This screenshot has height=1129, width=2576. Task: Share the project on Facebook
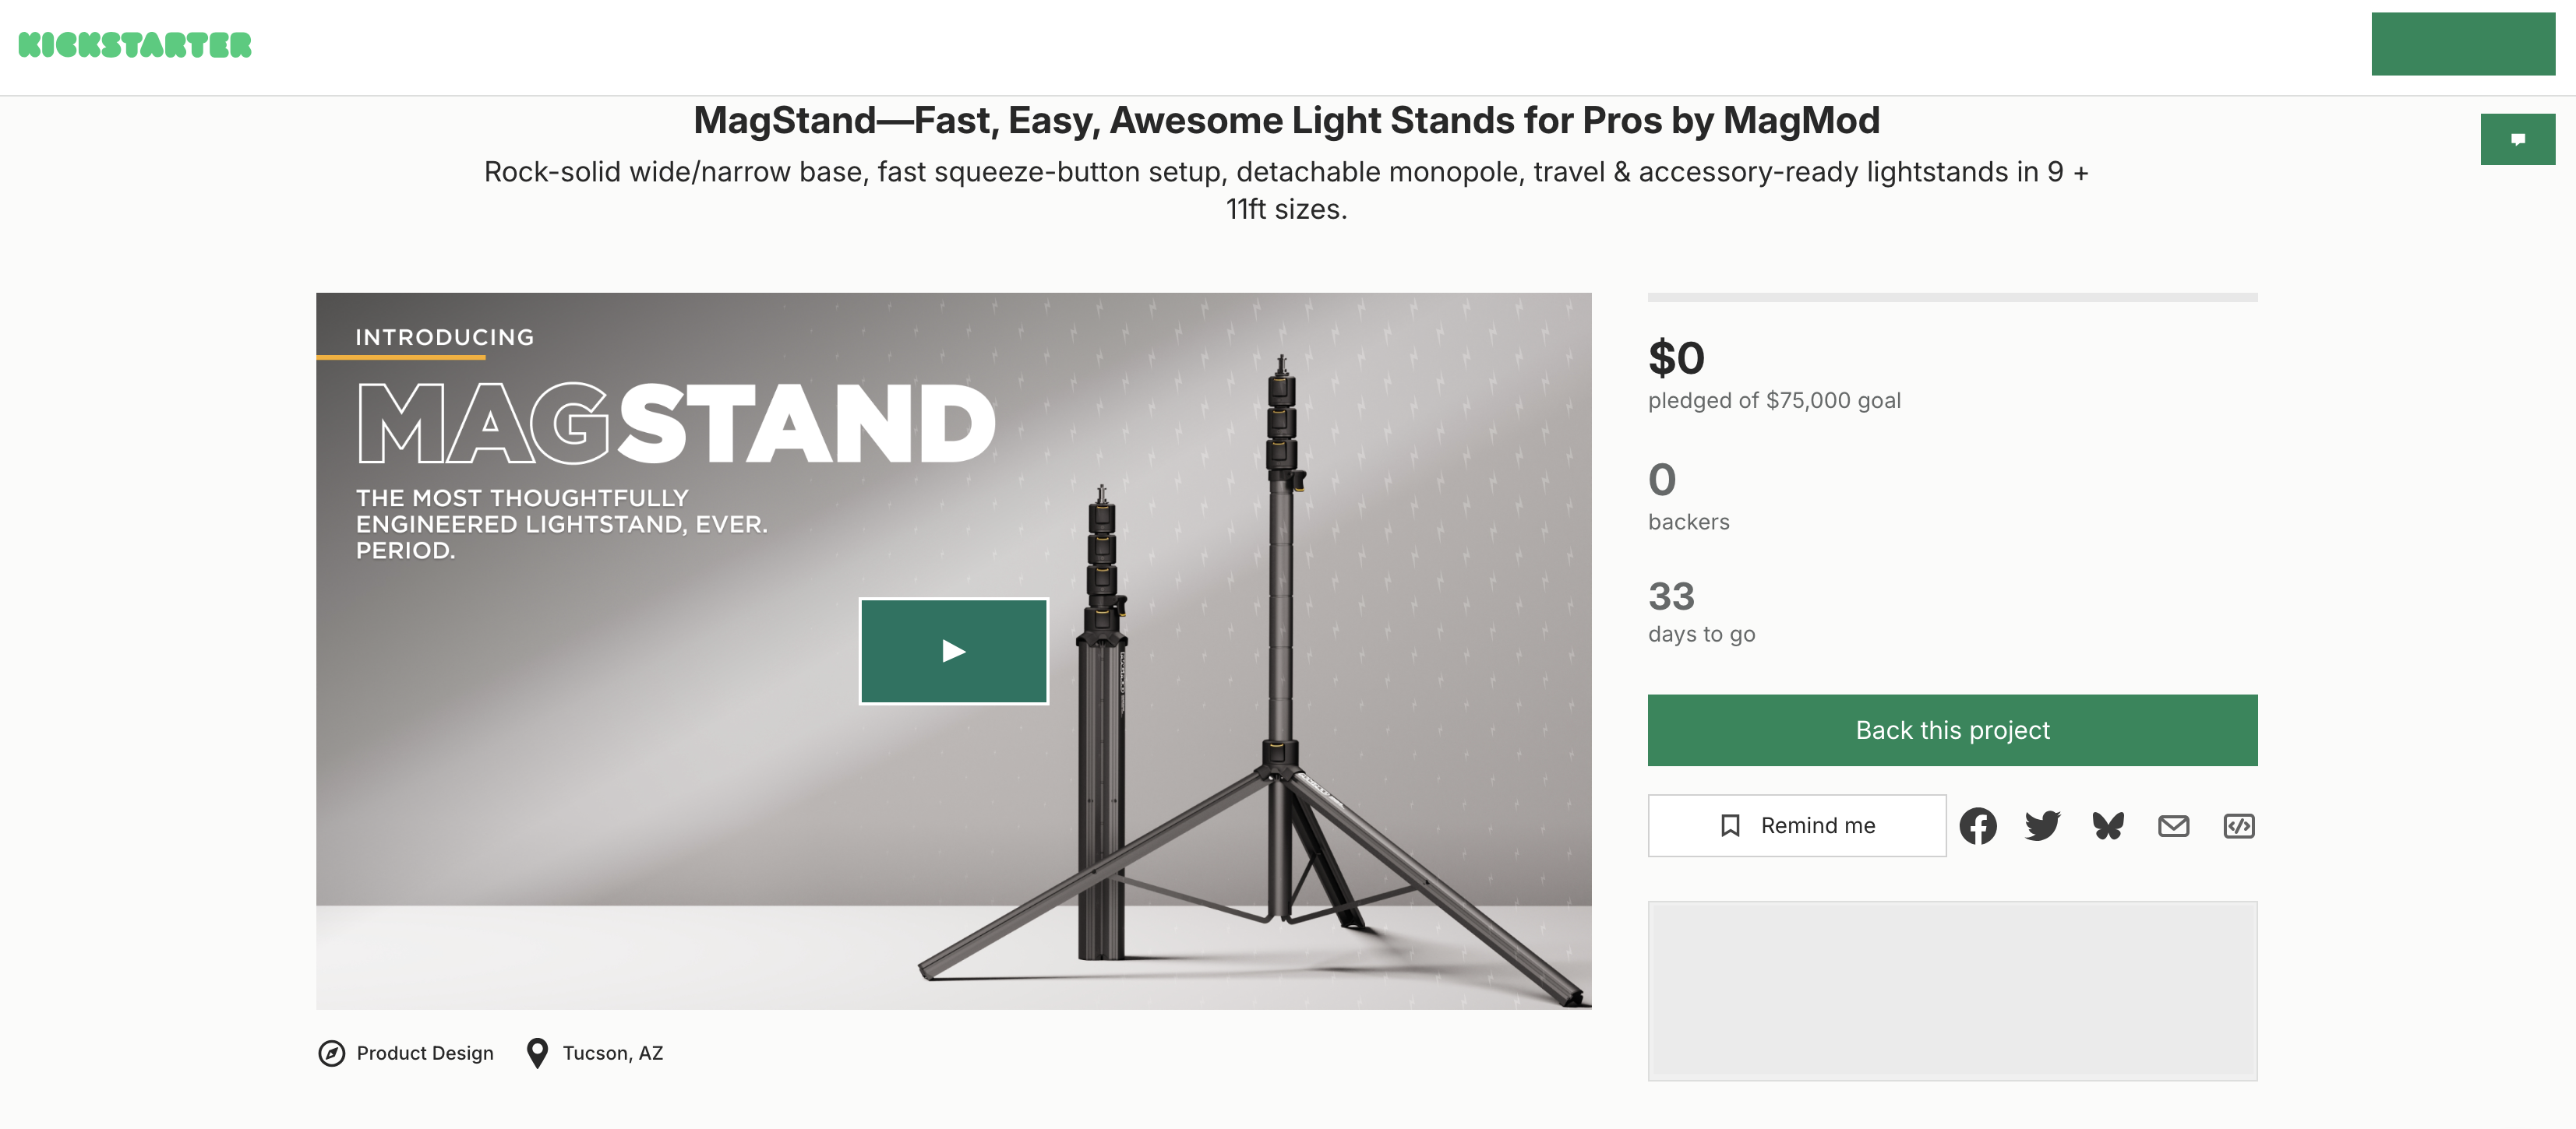click(1977, 826)
